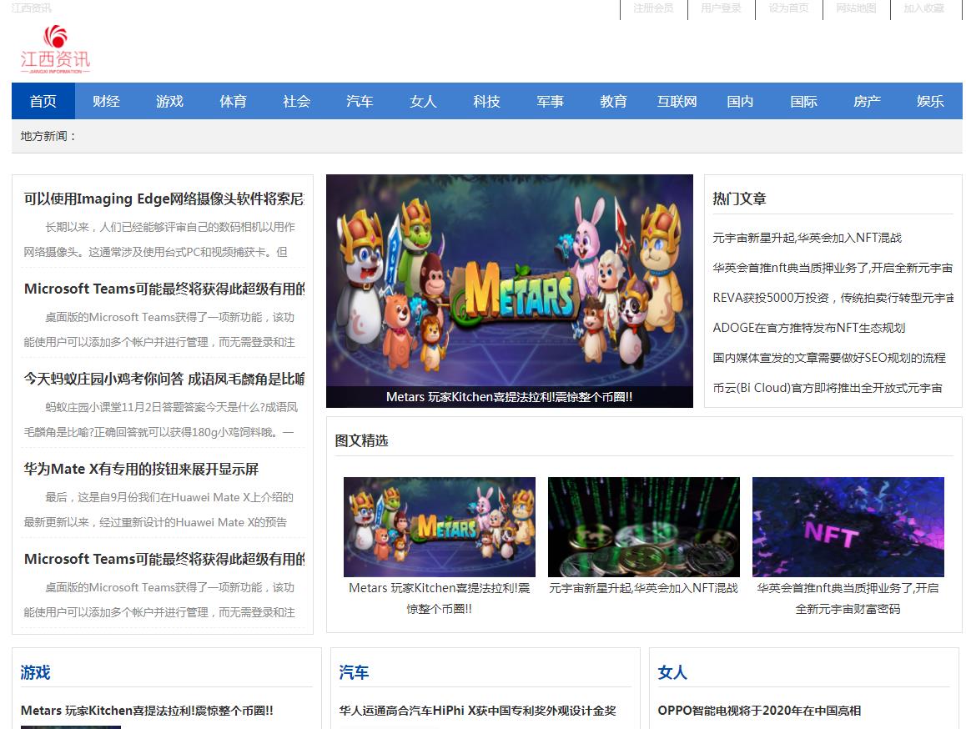Open Microsoft Teams headline below the 华为Mate X article
966x729 pixels.
(164, 559)
